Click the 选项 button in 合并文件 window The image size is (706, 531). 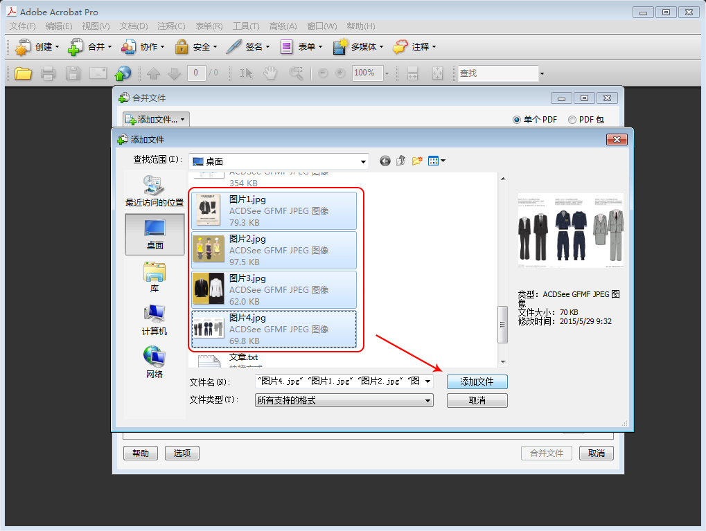point(182,453)
